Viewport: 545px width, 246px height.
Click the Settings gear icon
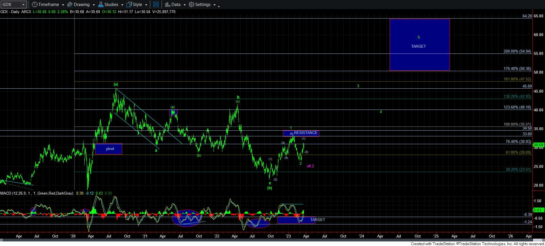point(192,5)
